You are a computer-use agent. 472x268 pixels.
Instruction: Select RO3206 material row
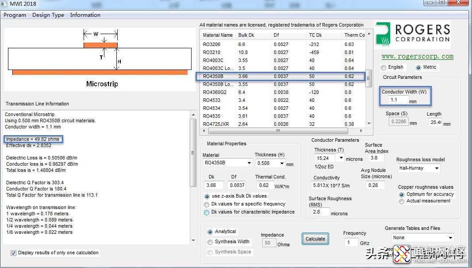tap(282, 44)
